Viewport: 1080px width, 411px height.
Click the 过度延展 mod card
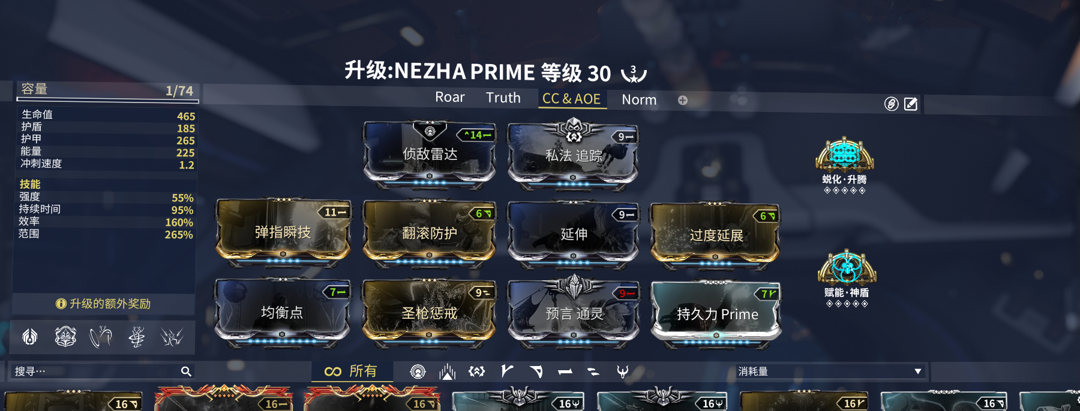click(715, 235)
